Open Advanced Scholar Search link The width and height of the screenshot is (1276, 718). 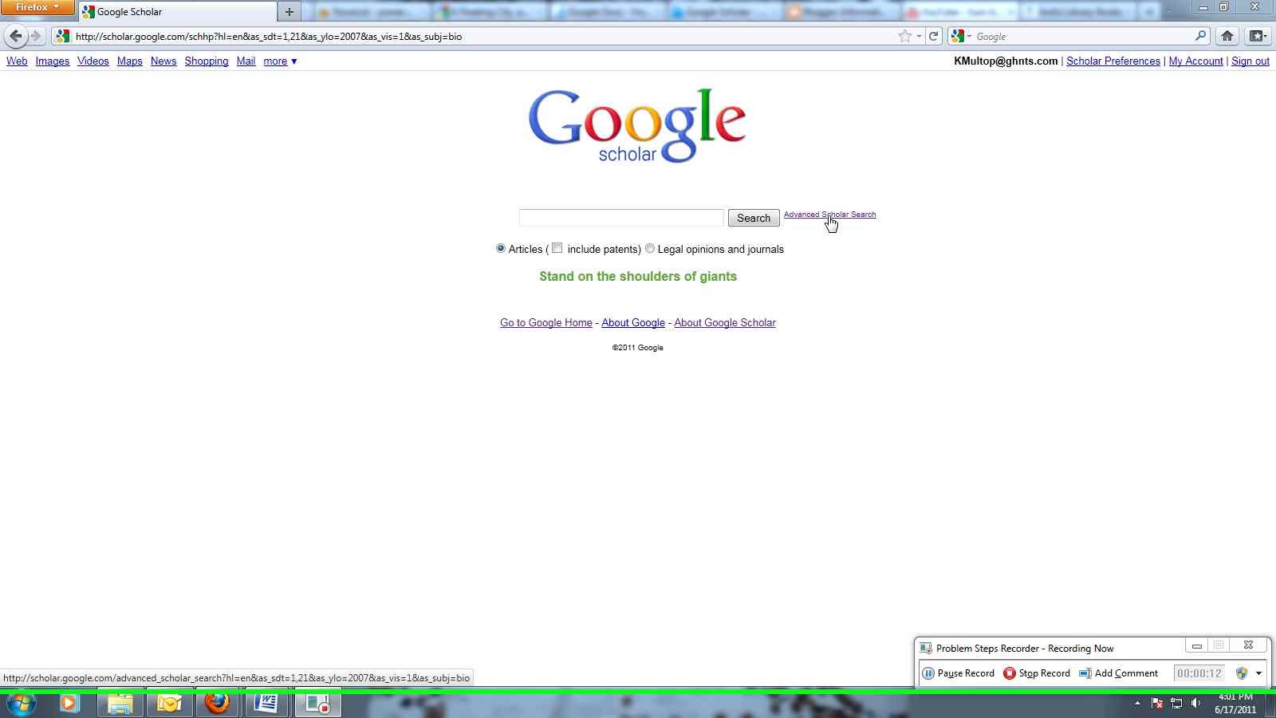(x=829, y=214)
